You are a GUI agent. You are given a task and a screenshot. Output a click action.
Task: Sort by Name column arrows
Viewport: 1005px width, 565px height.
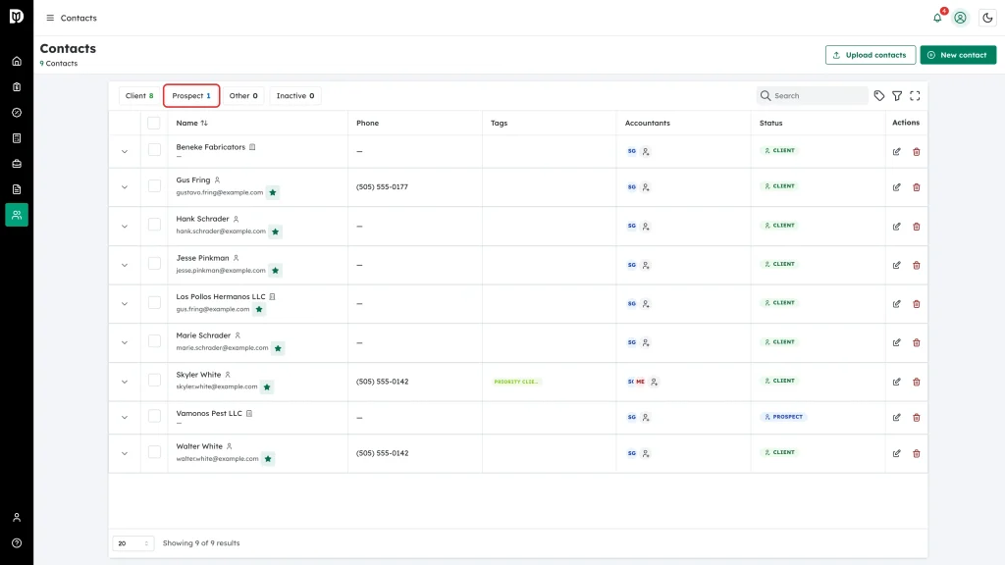(x=204, y=123)
